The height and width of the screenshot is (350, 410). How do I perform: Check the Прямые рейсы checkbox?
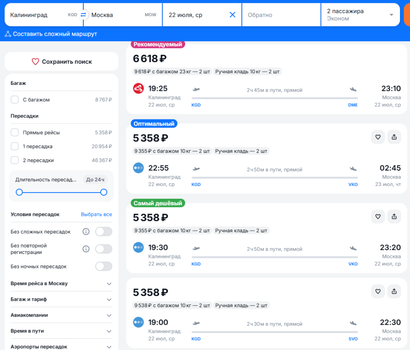(x=15, y=133)
